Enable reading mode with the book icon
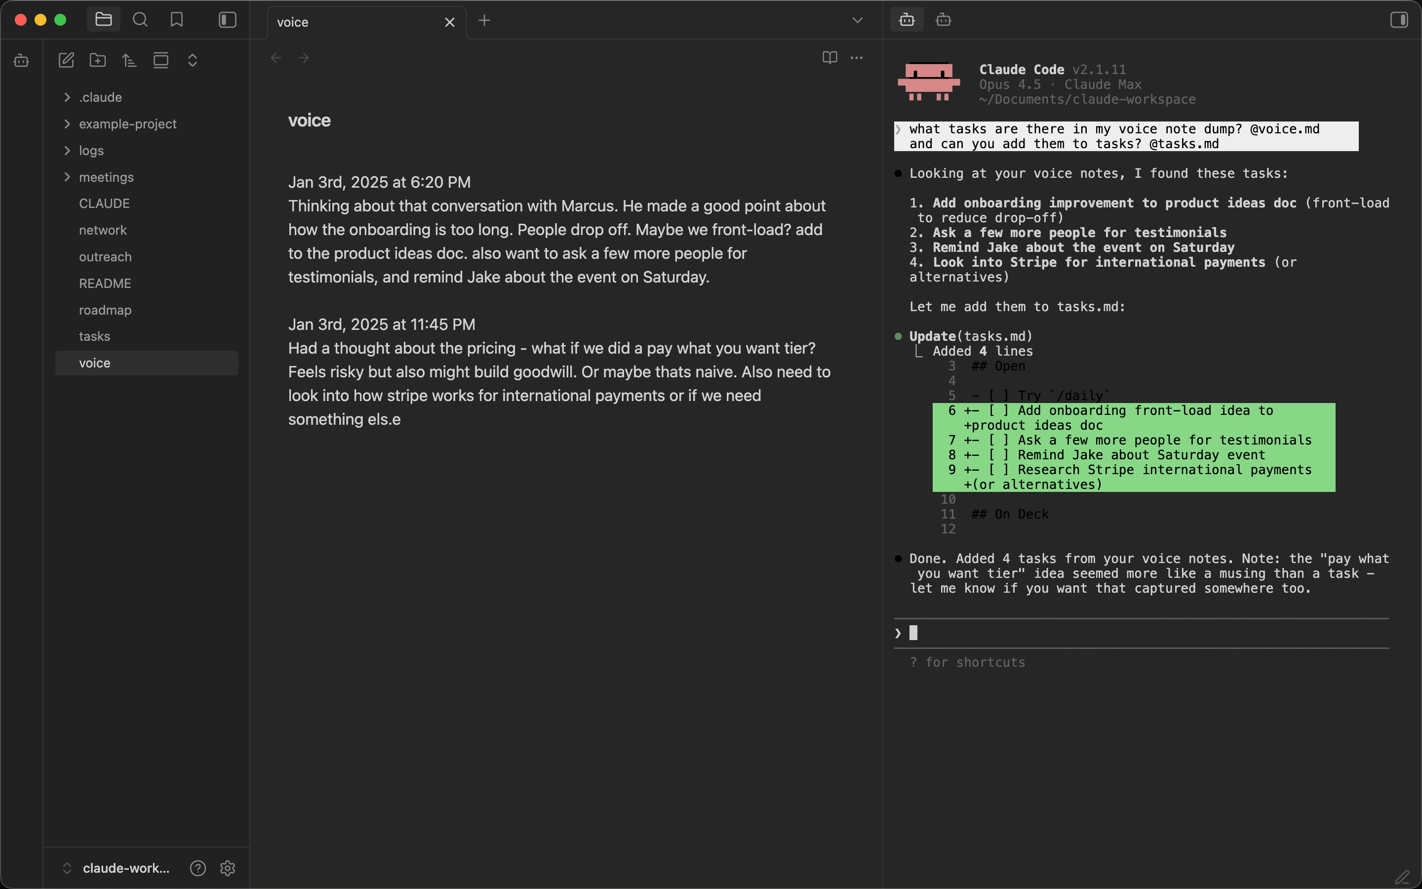Image resolution: width=1422 pixels, height=889 pixels. 829,58
